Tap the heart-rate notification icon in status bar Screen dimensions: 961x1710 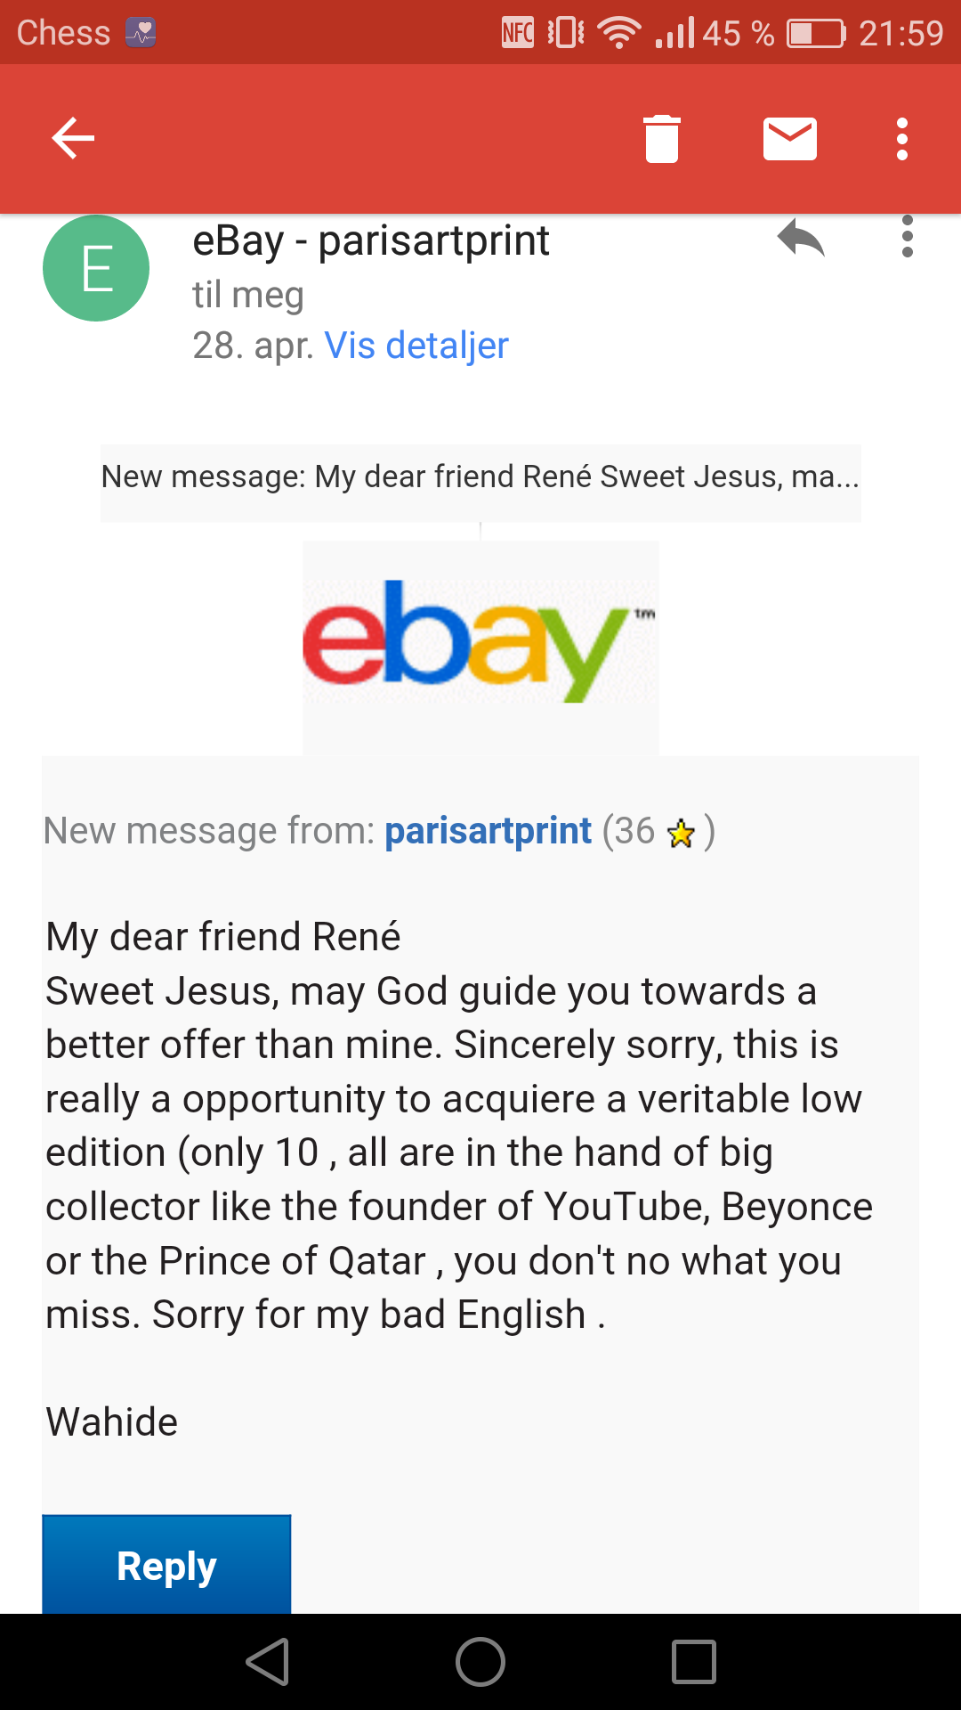click(x=141, y=33)
